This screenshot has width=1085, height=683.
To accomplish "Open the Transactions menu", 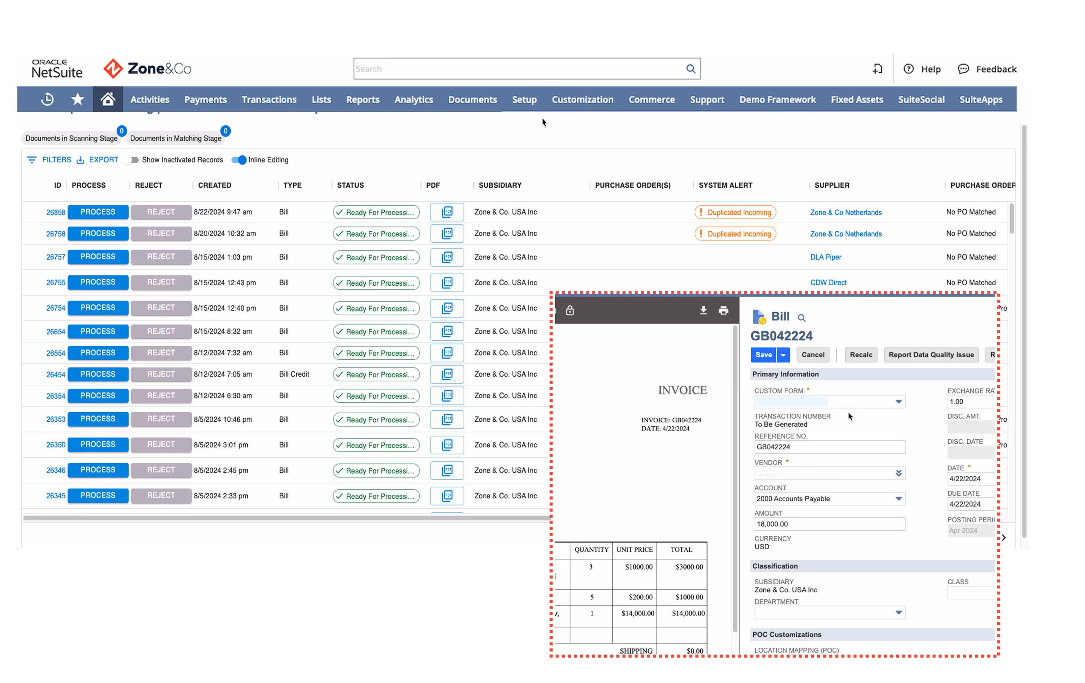I will 269,99.
